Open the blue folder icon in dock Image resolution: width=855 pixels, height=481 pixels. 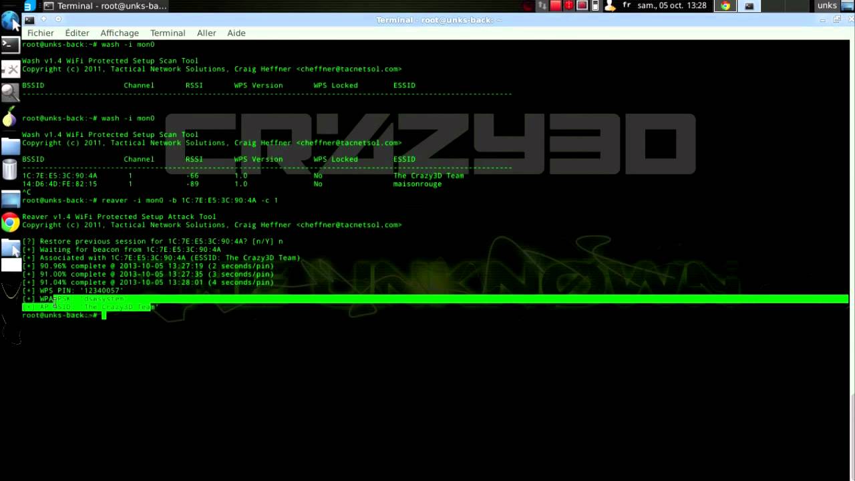coord(10,146)
